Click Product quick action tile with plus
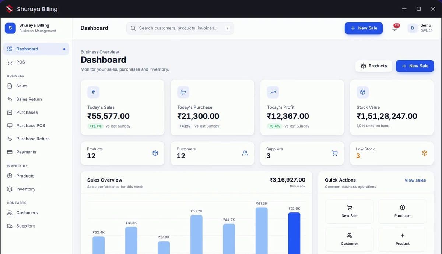Viewport: 442px width, 254px height. [402, 240]
